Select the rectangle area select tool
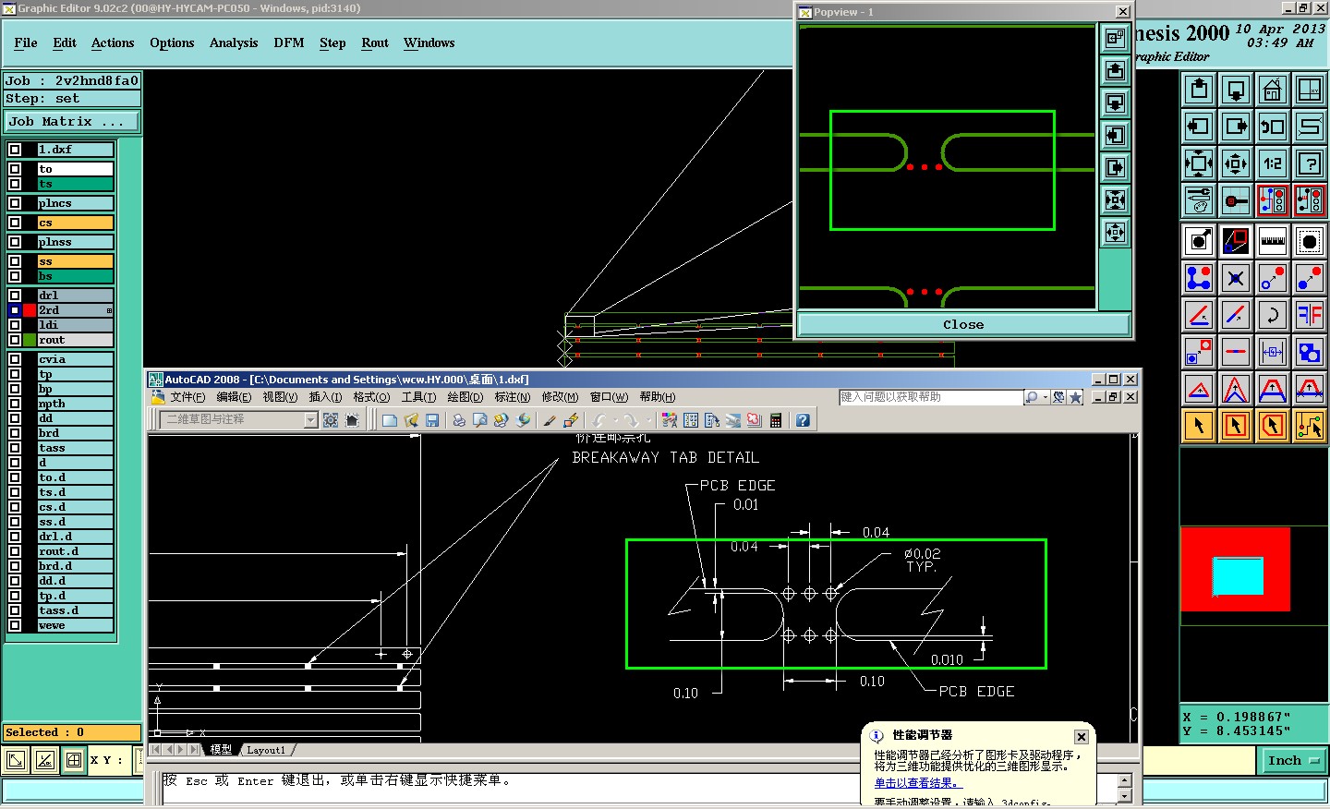This screenshot has height=809, width=1330. point(1236,426)
